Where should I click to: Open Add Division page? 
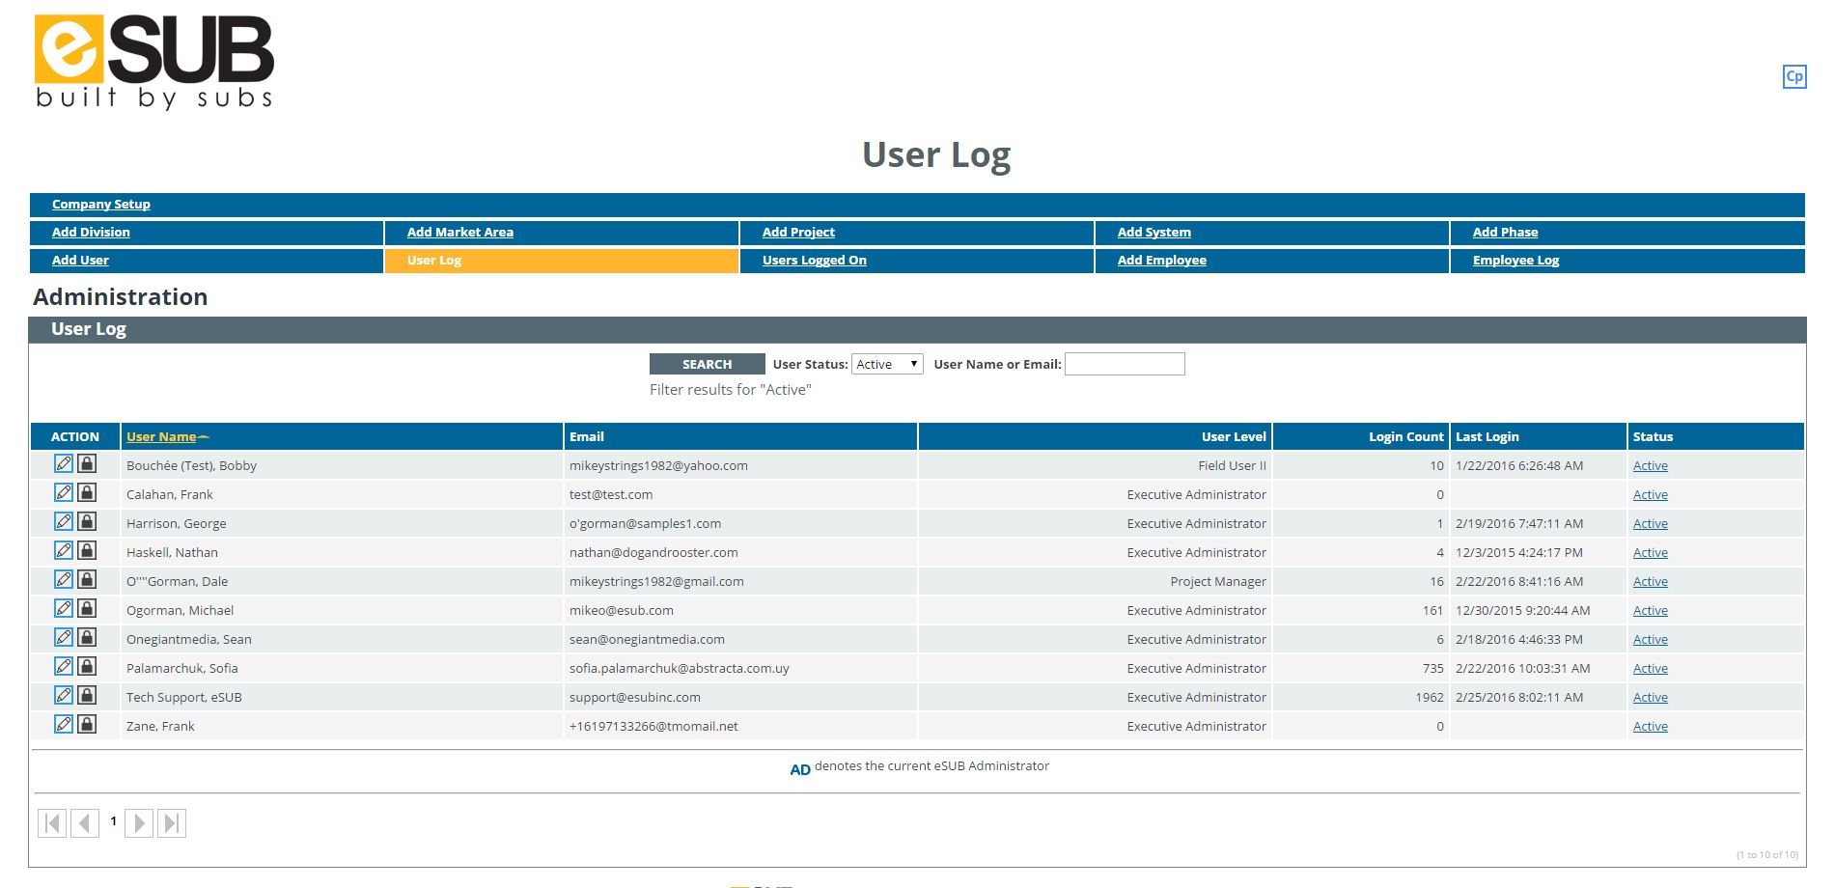click(x=91, y=232)
